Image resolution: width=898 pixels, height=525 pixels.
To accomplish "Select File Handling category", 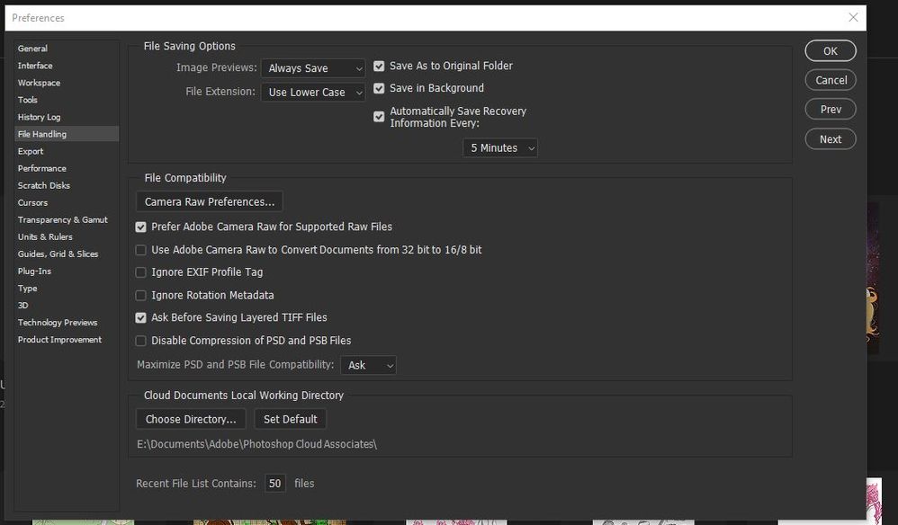I will pos(67,134).
